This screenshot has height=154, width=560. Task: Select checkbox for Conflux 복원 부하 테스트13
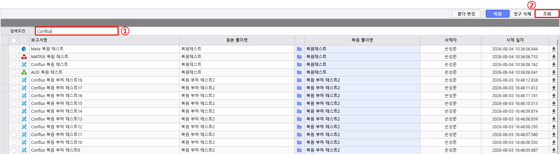[x=14, y=119]
